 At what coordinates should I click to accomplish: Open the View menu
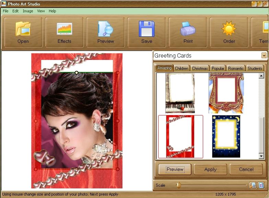click(x=41, y=11)
